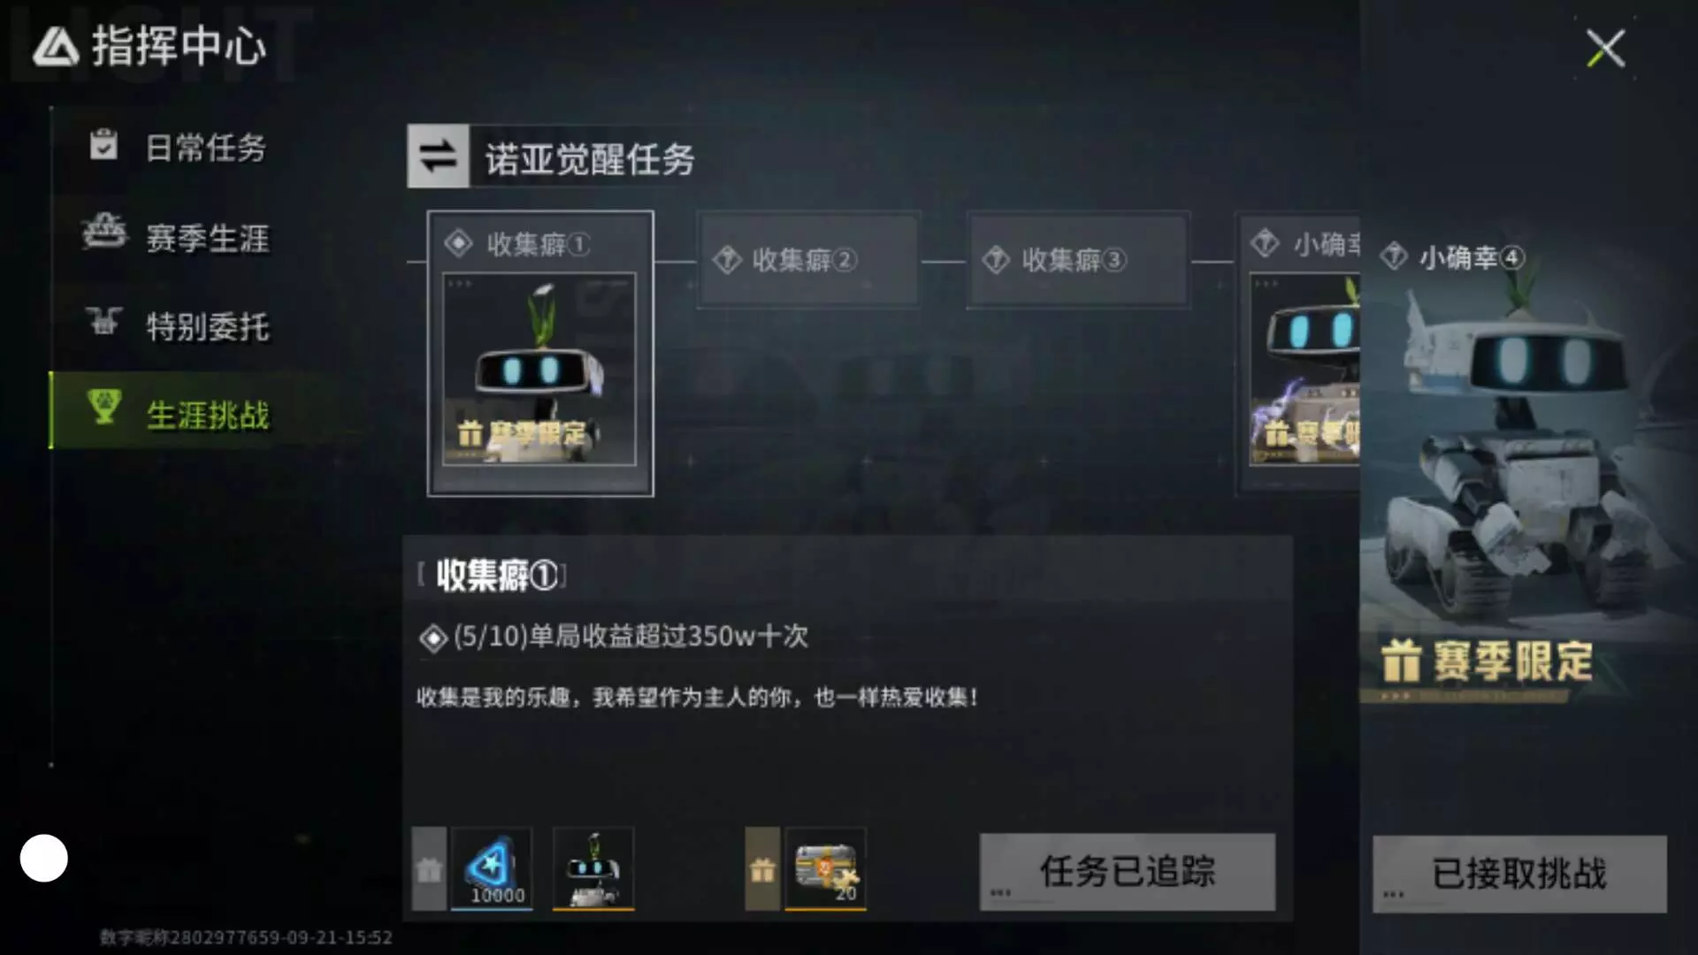The image size is (1698, 955).
Task: Select the 收集癖③ mission node
Action: pos(1078,260)
